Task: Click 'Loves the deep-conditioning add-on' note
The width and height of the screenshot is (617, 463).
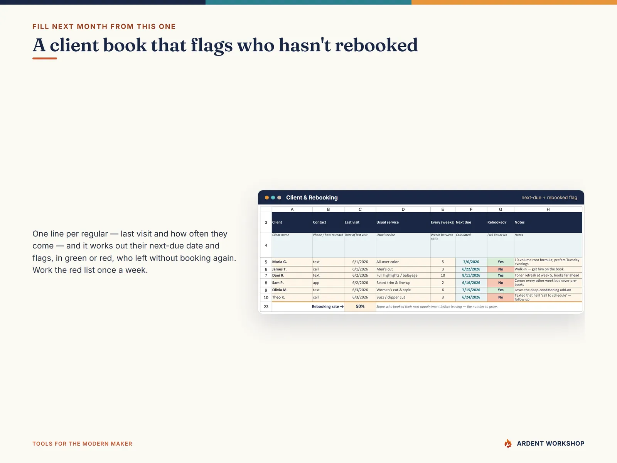Action: [x=548, y=290]
